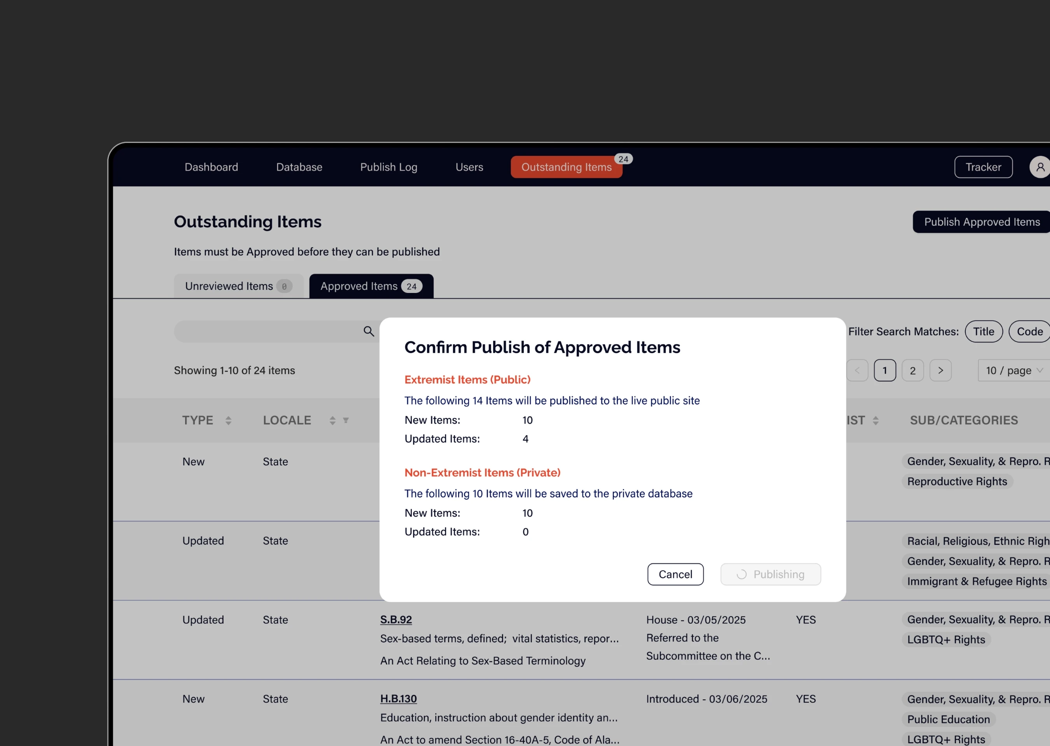Screen dimensions: 1050x746
Task: Open the Publish Log menu item
Action: 388,167
